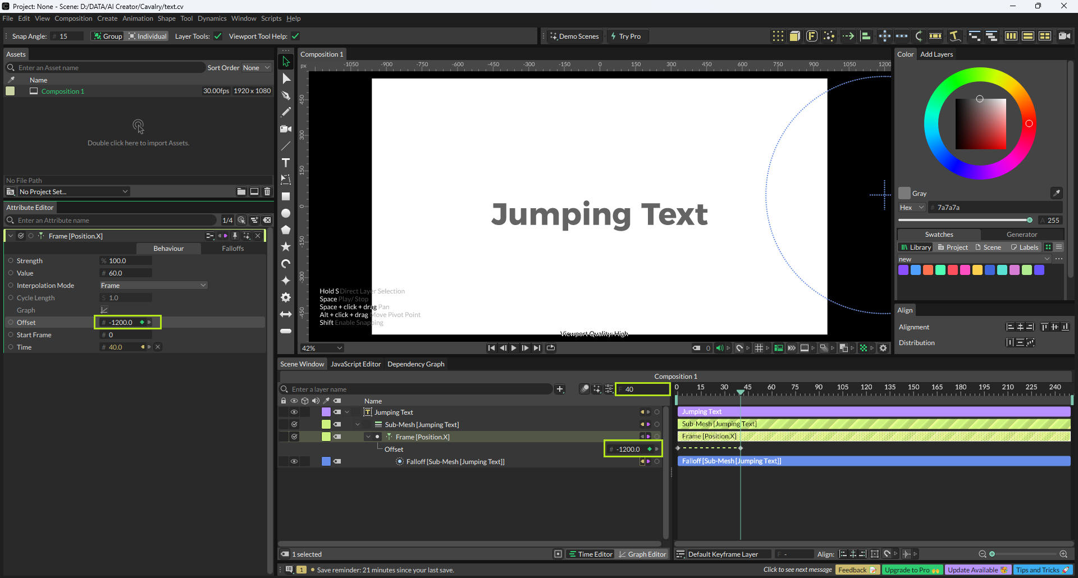The width and height of the screenshot is (1078, 578).
Task: Open the Graph Editor
Action: pyautogui.click(x=642, y=554)
